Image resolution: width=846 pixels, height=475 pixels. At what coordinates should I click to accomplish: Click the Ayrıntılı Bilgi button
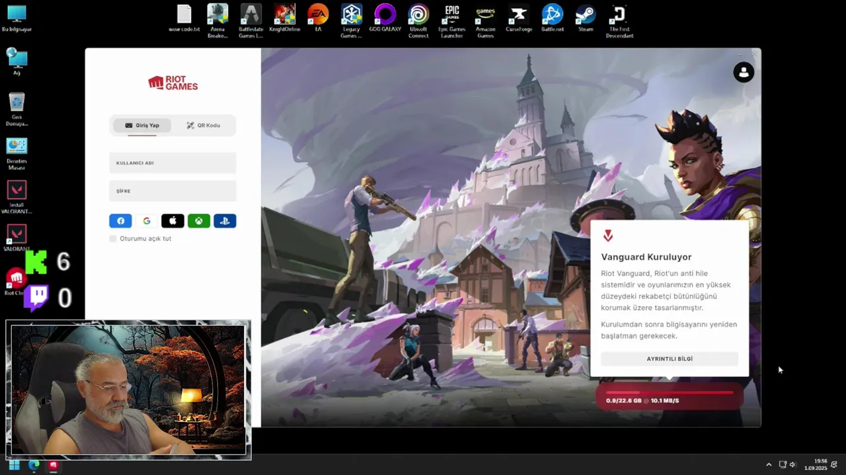pos(670,359)
